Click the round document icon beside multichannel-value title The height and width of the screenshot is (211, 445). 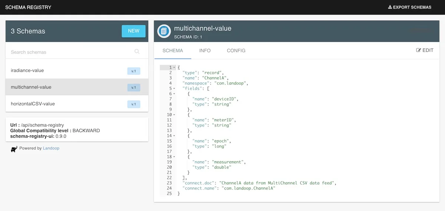click(164, 31)
